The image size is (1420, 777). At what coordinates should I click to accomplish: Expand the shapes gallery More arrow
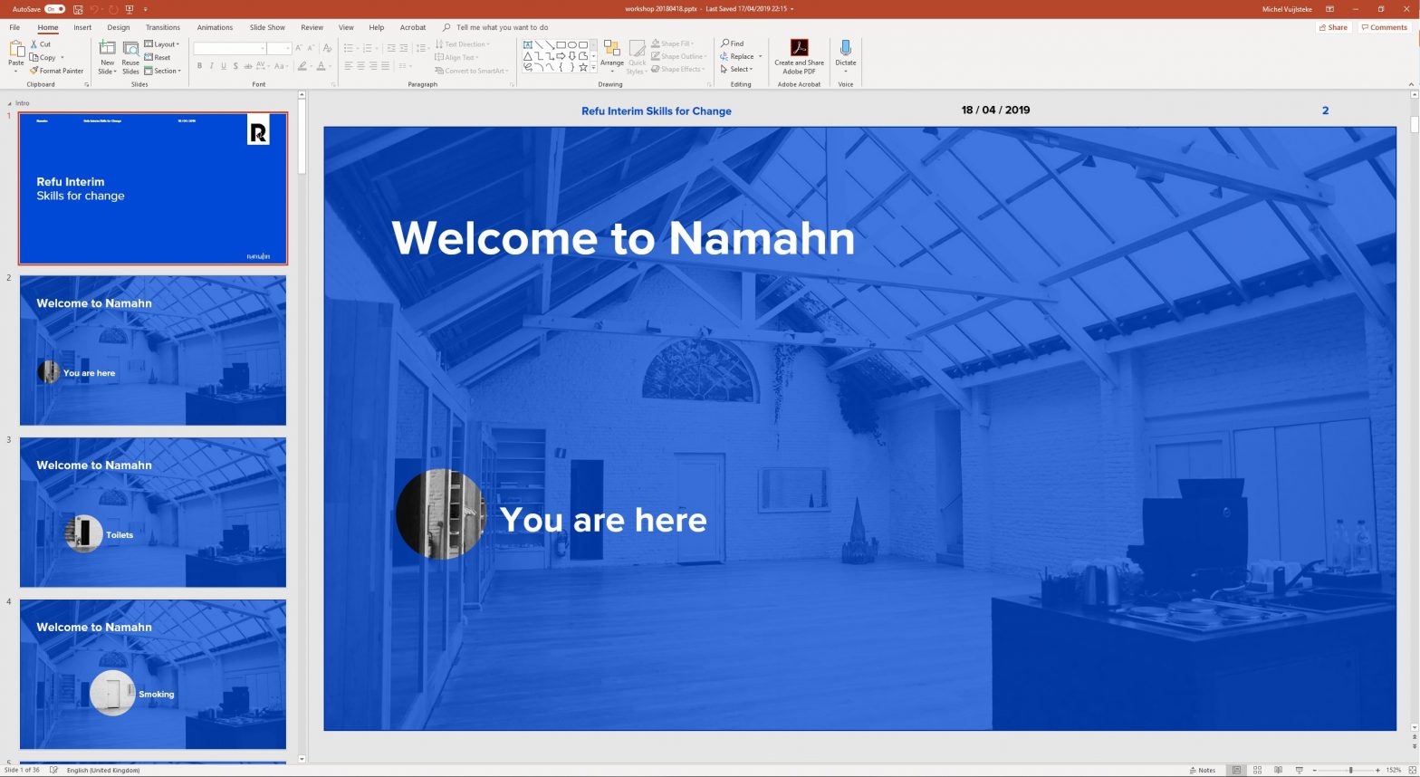[x=594, y=68]
